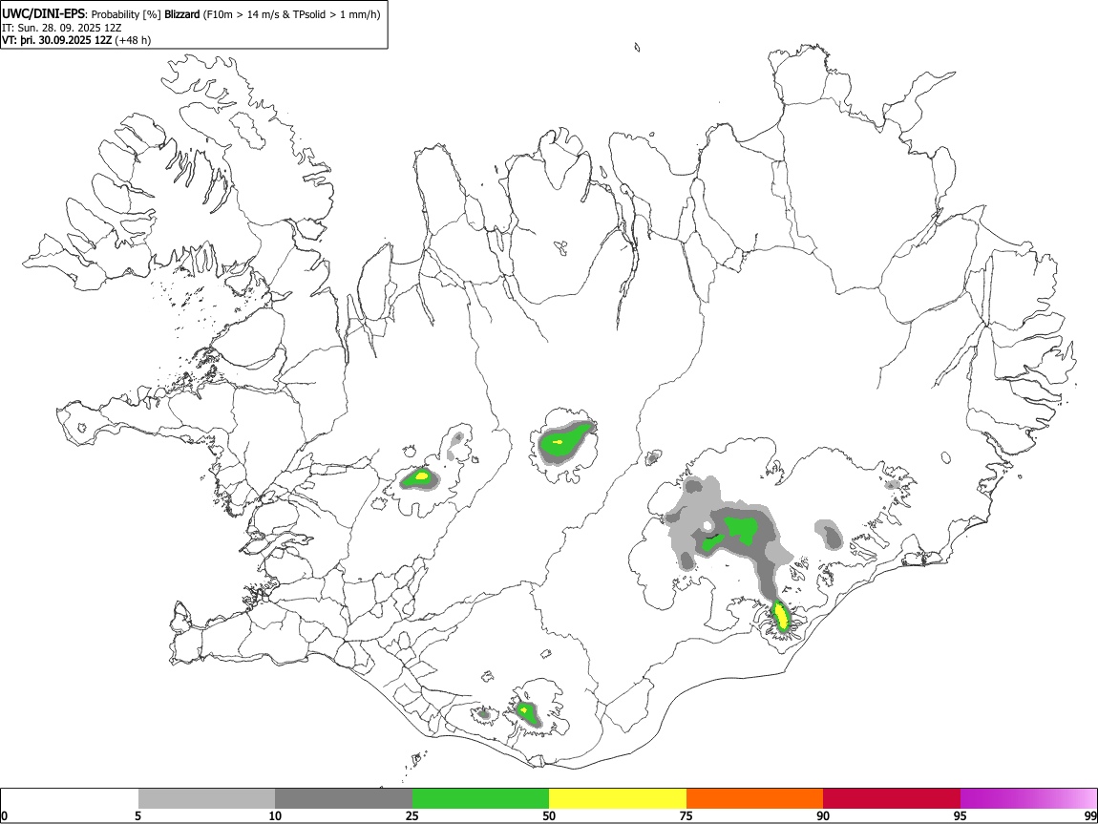This screenshot has width=1098, height=824.
Task: Click the "UWC/DINI-EPS" title text
Action: point(44,14)
